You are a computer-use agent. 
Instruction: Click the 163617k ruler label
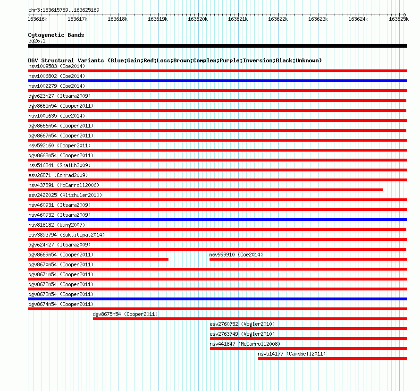tap(77, 19)
